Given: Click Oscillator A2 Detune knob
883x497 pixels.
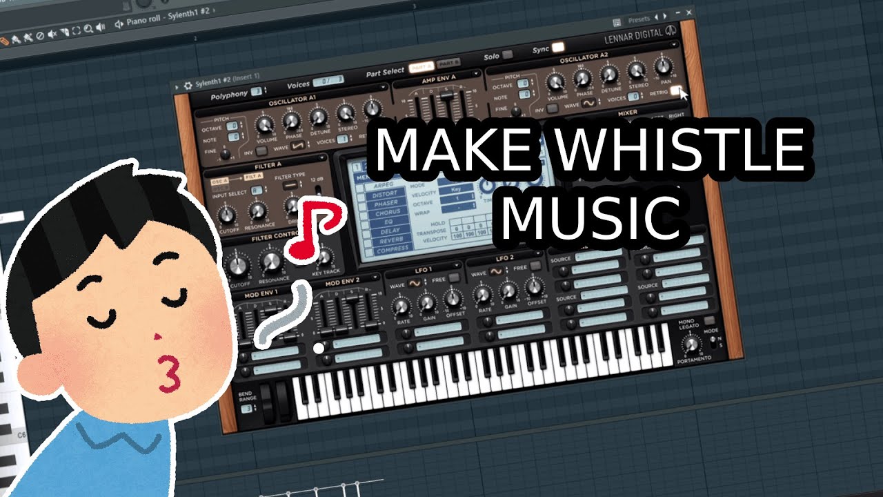Looking at the screenshot, I should pos(610,74).
